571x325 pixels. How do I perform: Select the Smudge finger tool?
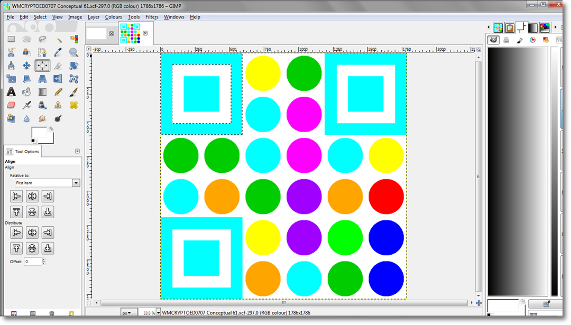coord(42,118)
